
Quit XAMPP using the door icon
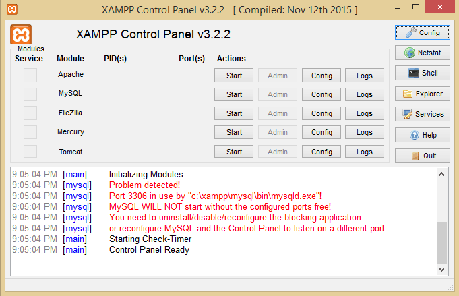[423, 156]
